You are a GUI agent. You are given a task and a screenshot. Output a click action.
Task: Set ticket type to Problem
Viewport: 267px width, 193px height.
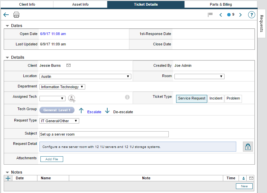[233, 99]
